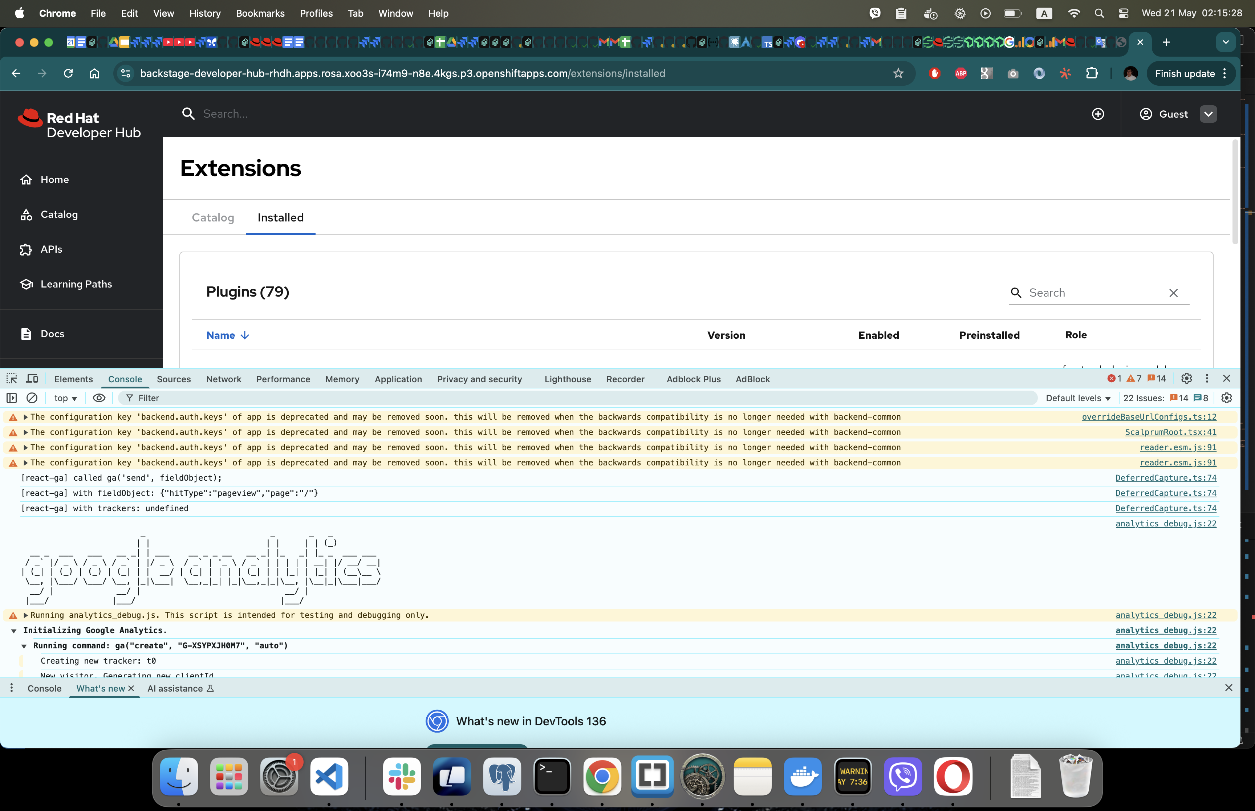The height and width of the screenshot is (811, 1255).
Task: Toggle the device toolbar icon
Action: pos(32,379)
